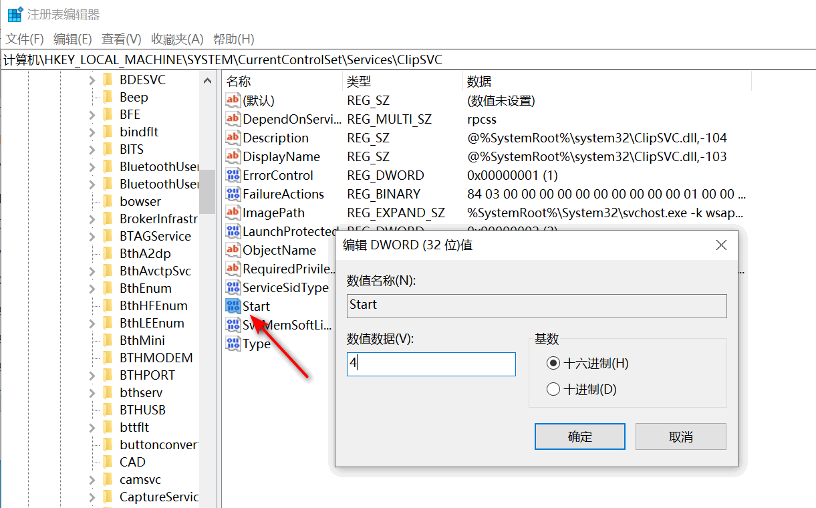Expand the BDESVC key
Screen dimensions: 816x508
(x=92, y=80)
